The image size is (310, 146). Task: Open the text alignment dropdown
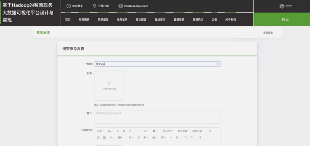click(112, 137)
